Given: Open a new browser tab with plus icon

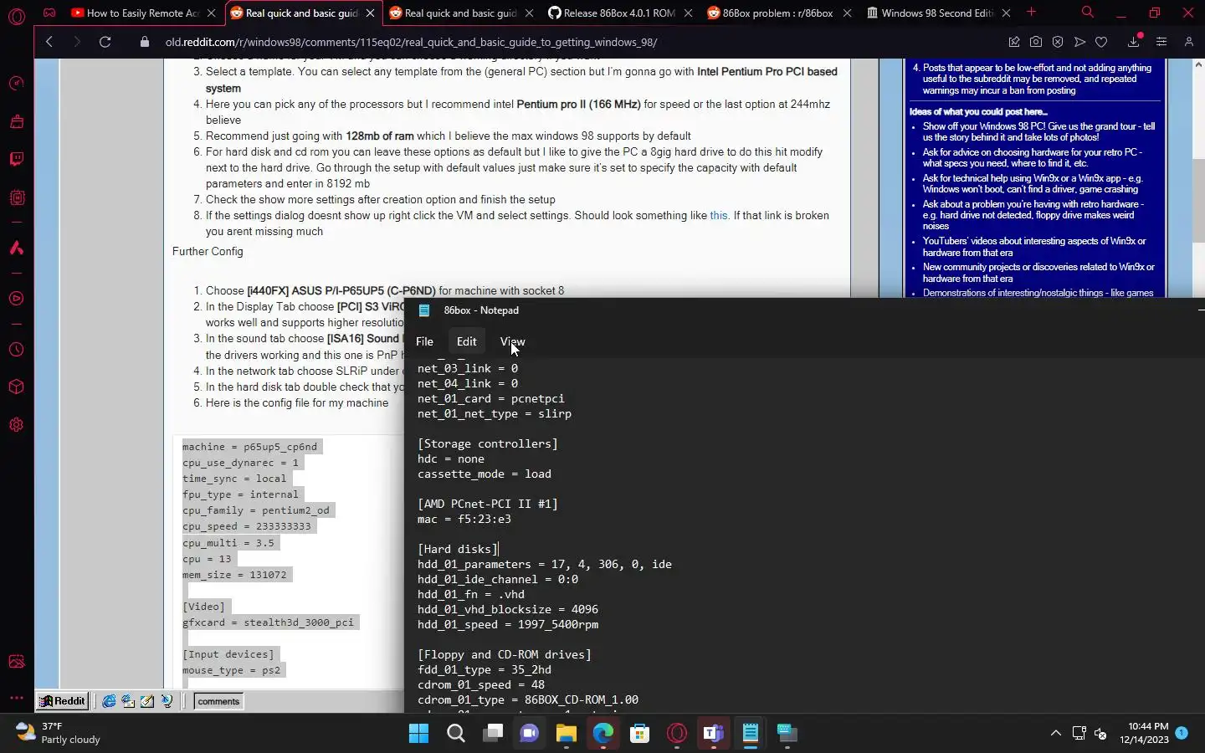Looking at the screenshot, I should coord(1031,13).
